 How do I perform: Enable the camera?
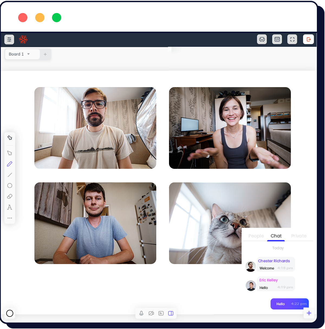(151, 313)
